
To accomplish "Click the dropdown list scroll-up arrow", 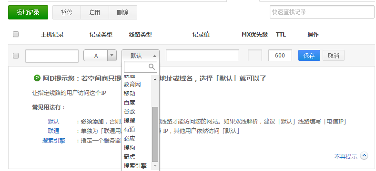I will click(155, 79).
